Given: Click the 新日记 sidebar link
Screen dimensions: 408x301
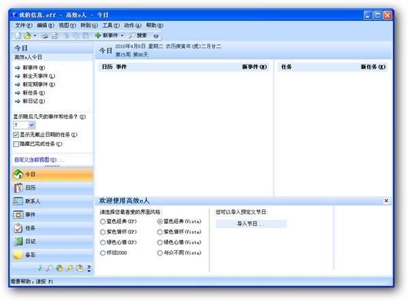Looking at the screenshot, I should point(34,101).
